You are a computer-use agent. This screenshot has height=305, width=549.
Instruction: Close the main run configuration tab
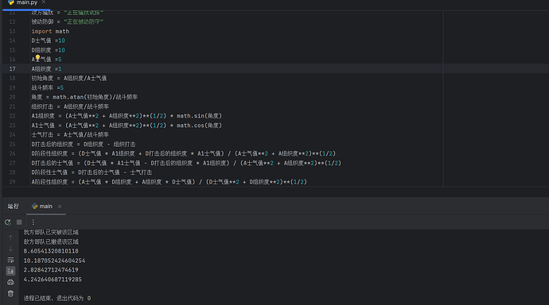tap(60, 207)
